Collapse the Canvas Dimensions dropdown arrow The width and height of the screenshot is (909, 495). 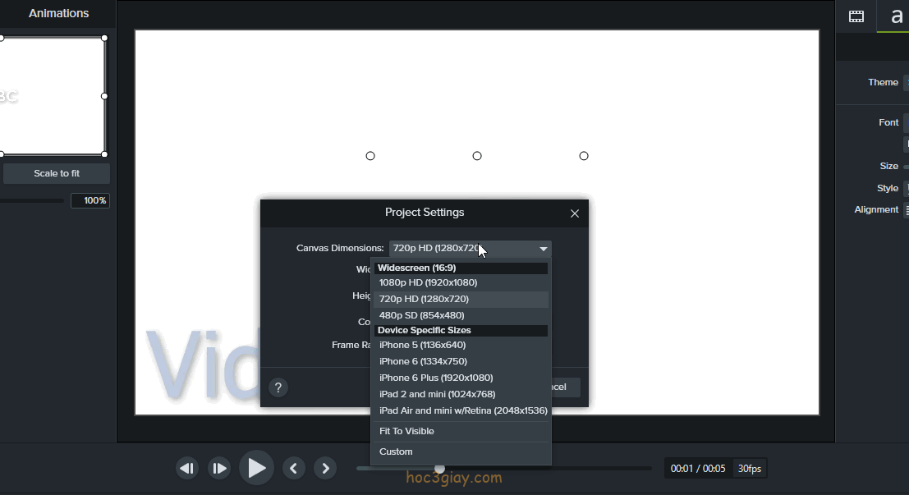point(543,249)
